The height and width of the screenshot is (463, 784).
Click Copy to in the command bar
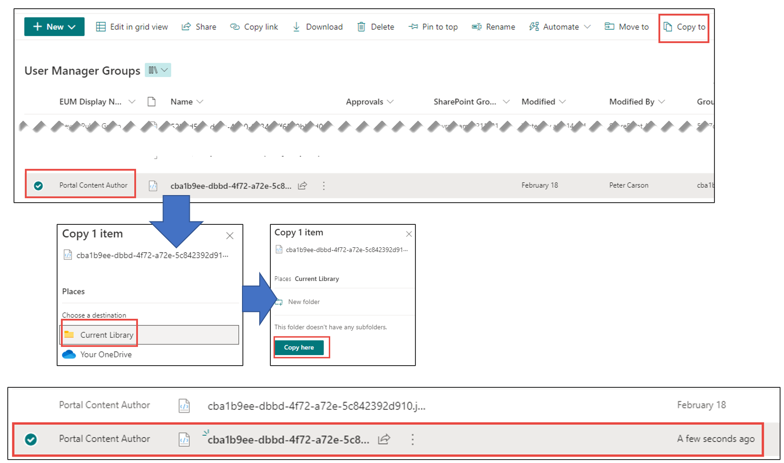684,27
